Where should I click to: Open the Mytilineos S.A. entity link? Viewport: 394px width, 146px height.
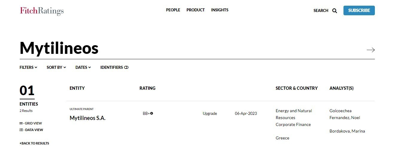click(88, 118)
